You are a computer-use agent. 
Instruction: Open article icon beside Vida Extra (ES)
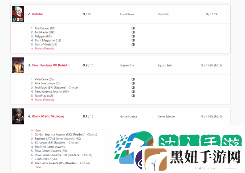tap(133, 79)
